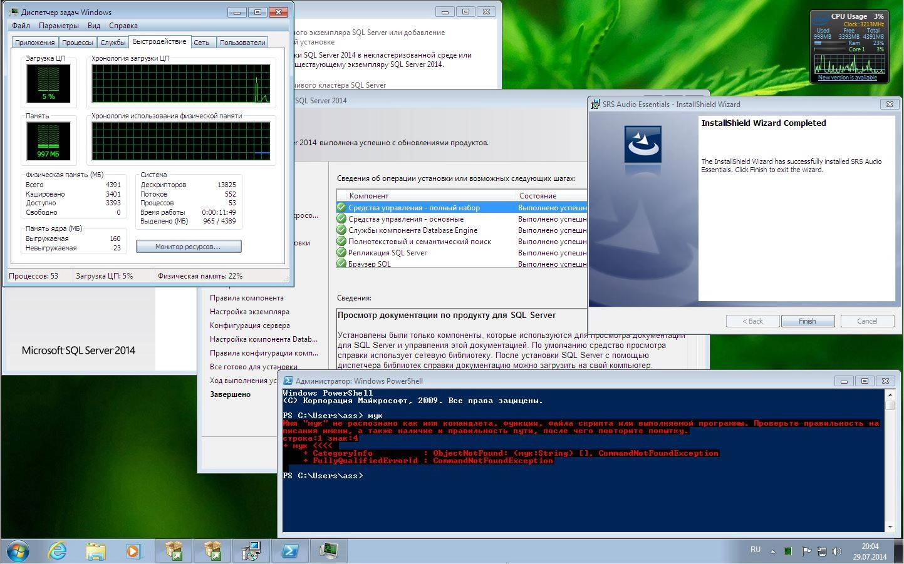Open Windows Explorer folder on taskbar
Image resolution: width=904 pixels, height=564 pixels.
coord(95,551)
